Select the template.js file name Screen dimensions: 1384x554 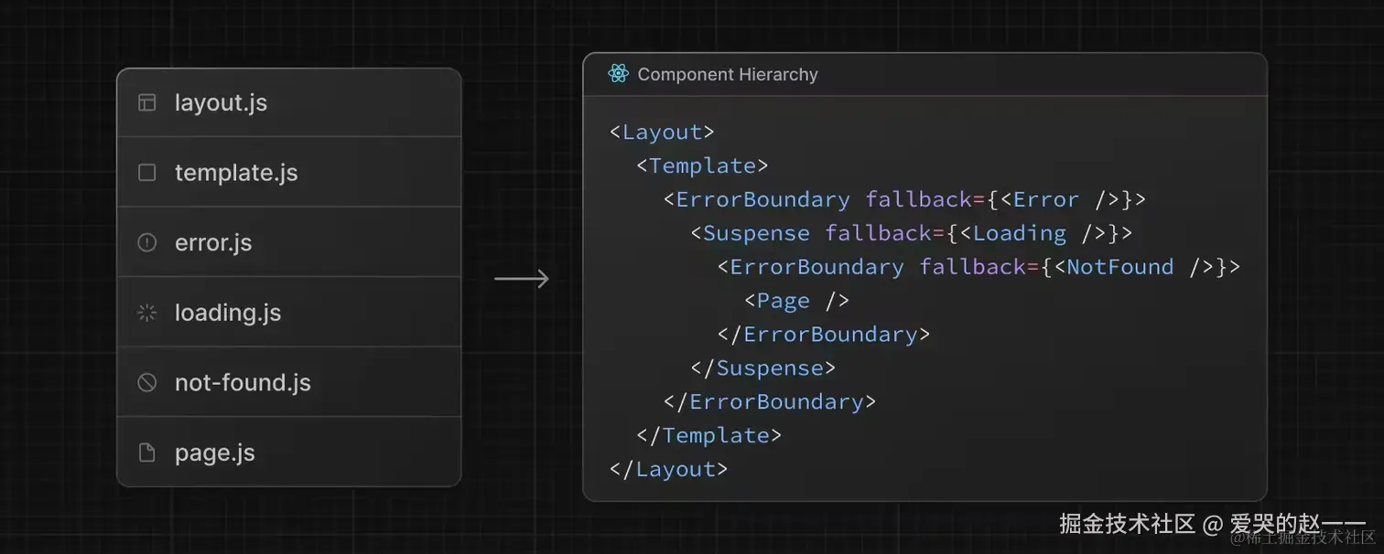[x=236, y=173]
